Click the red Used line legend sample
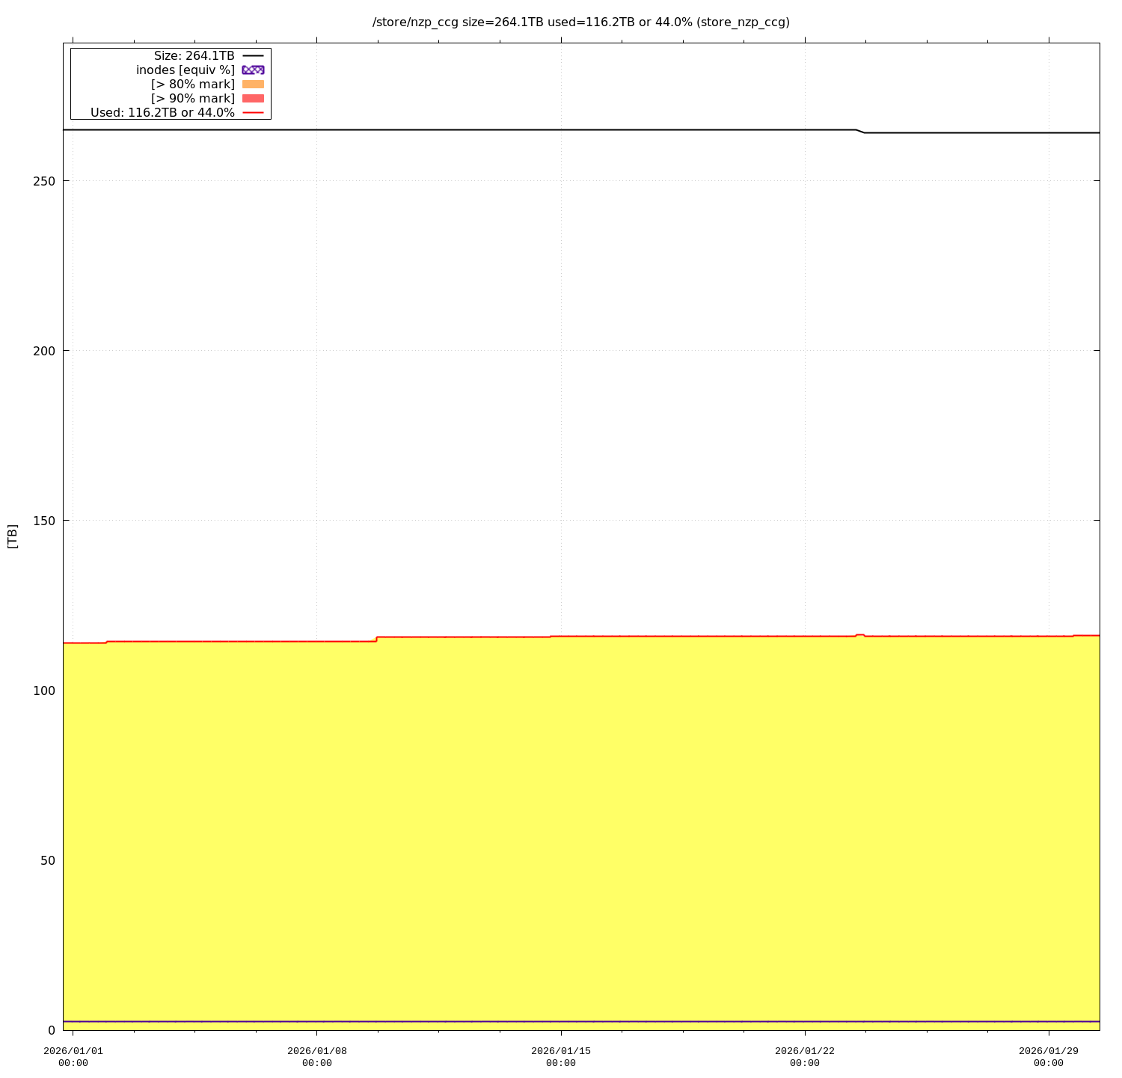This screenshot has width=1122, height=1078. click(x=253, y=113)
